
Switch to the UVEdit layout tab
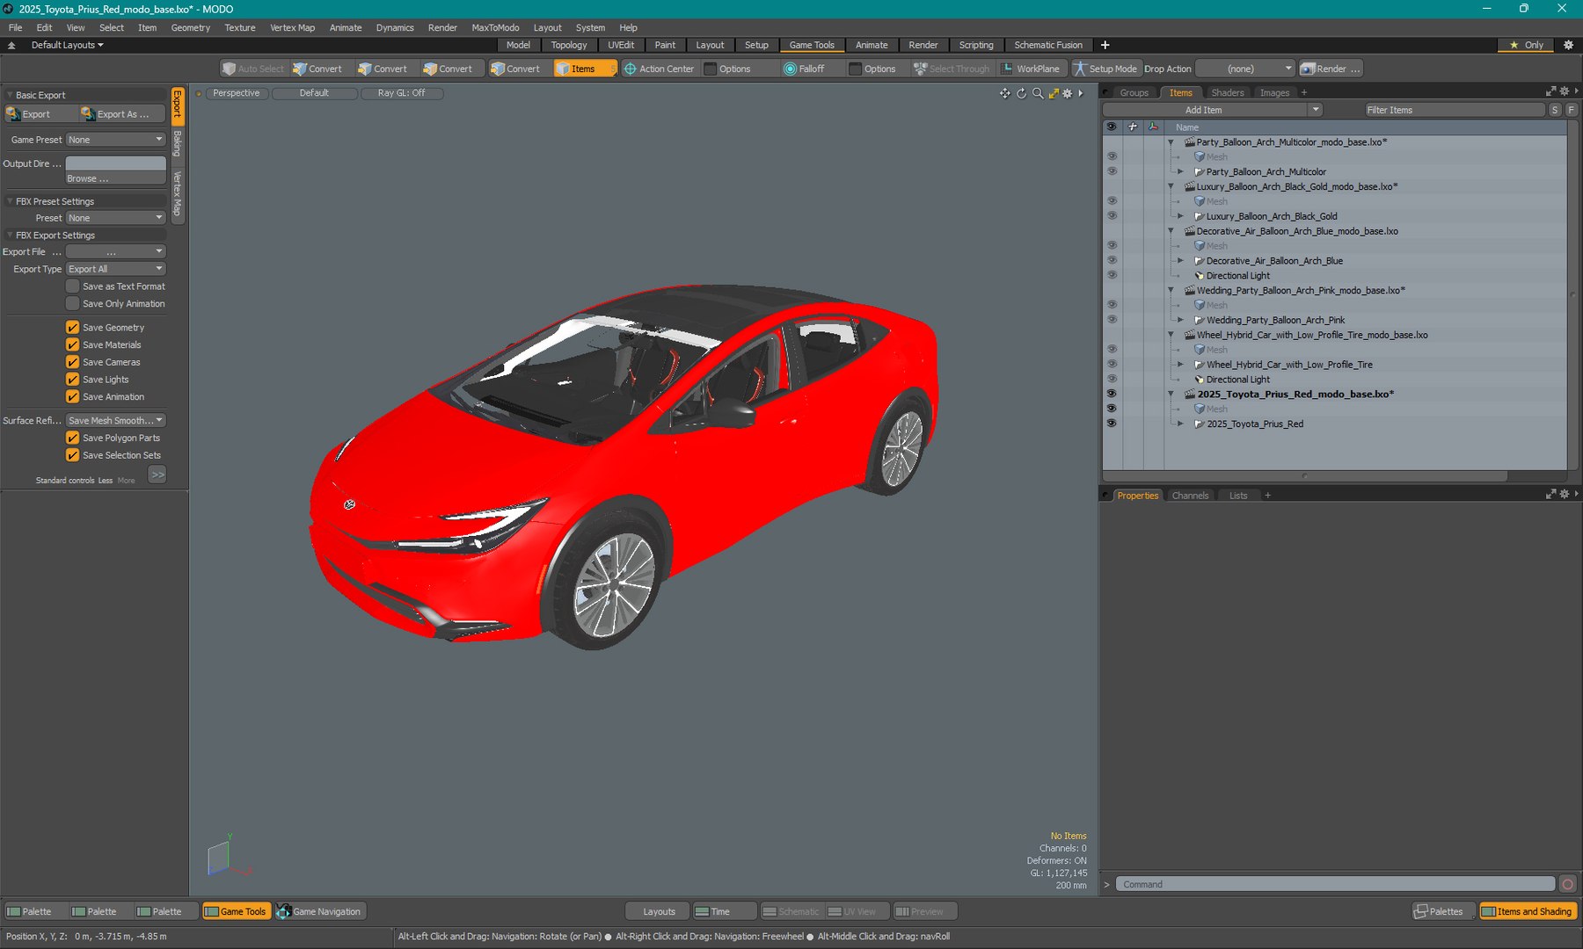[621, 45]
